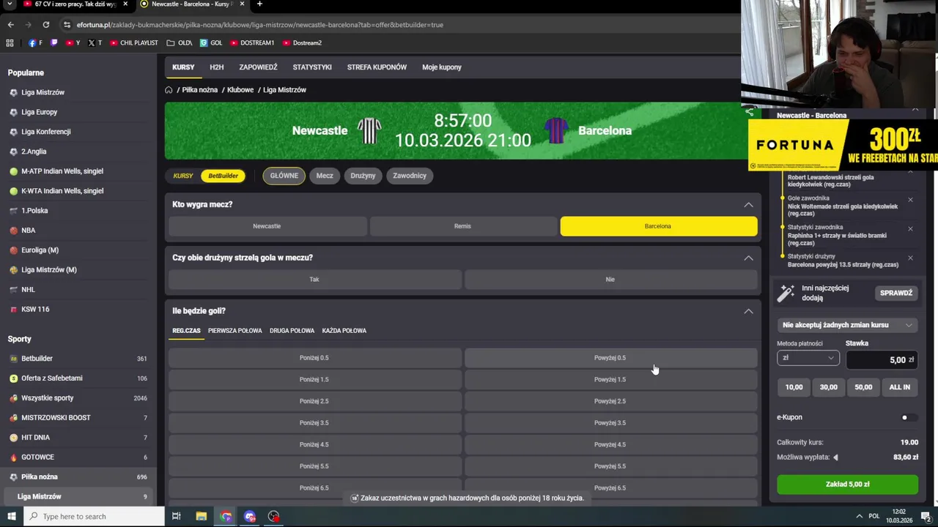
Task: Set the stake to 30,00
Action: (x=828, y=387)
